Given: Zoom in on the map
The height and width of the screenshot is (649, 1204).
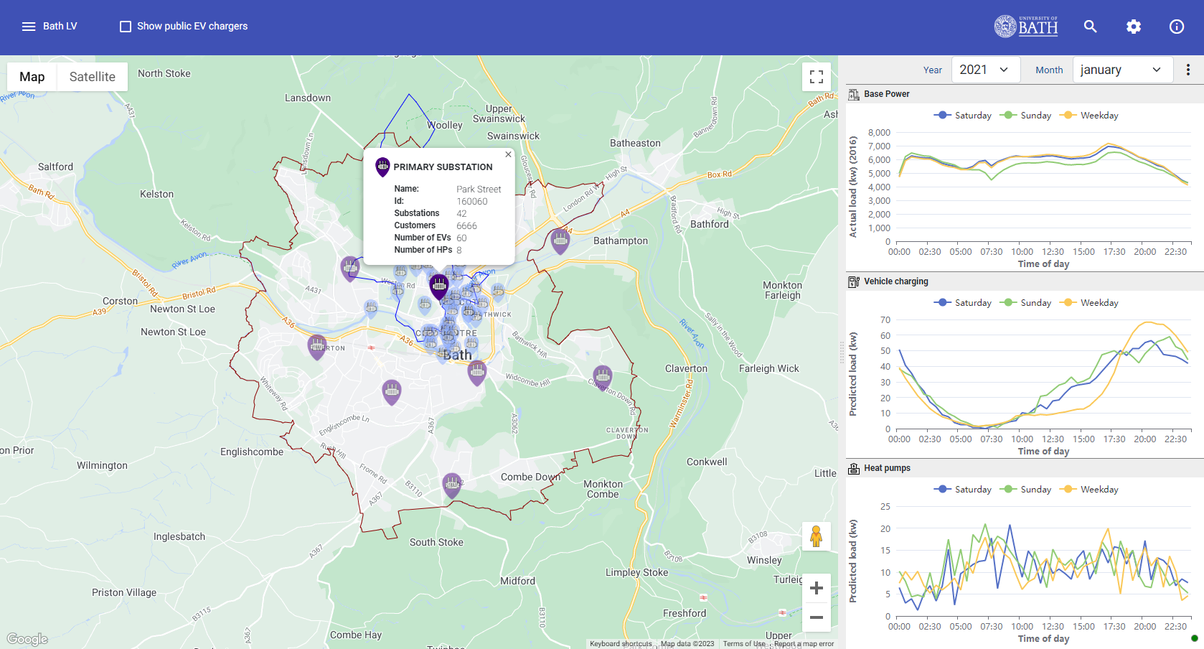Looking at the screenshot, I should 816,589.
